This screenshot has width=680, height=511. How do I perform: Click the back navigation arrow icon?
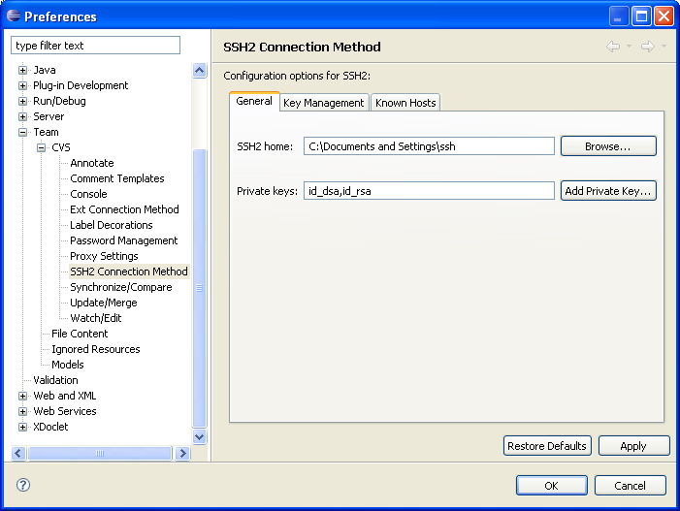612,47
